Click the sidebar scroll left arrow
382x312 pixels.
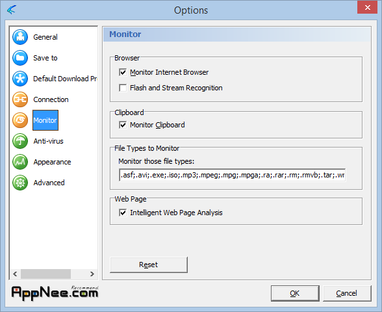(x=15, y=274)
